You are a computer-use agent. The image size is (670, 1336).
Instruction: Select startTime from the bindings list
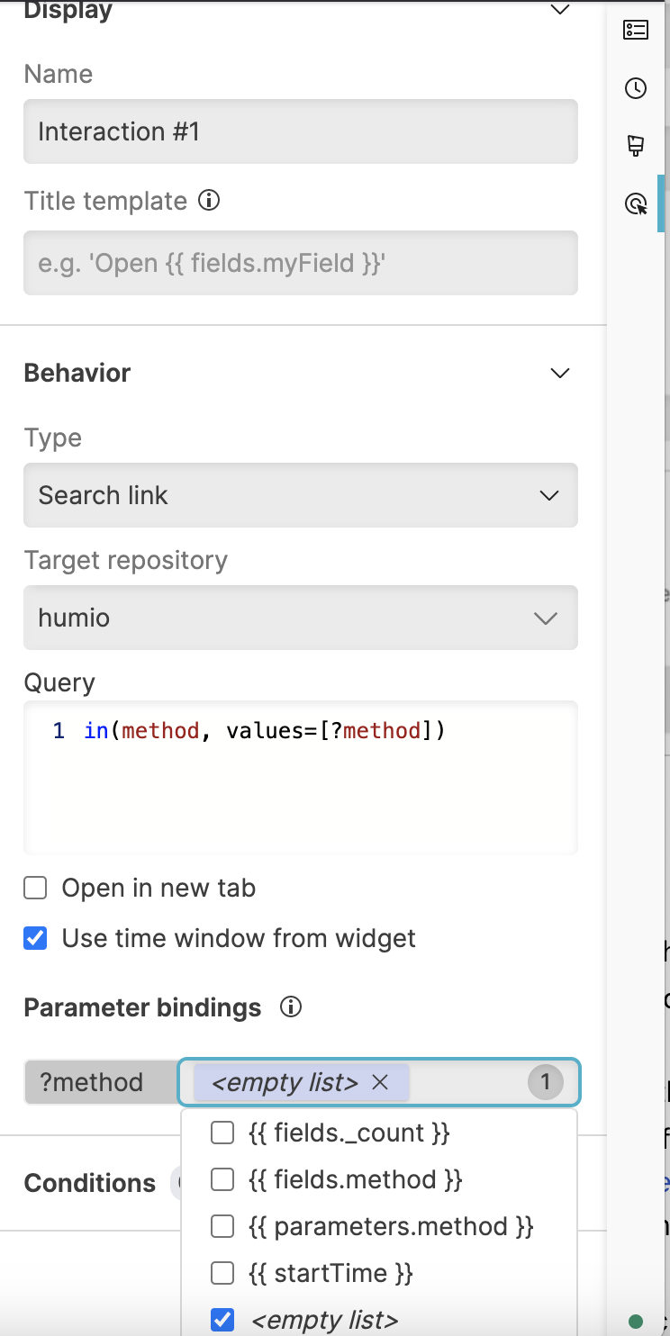(222, 1273)
